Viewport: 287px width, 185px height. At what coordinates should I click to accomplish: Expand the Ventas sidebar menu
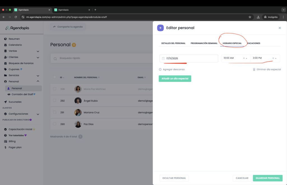38,51
